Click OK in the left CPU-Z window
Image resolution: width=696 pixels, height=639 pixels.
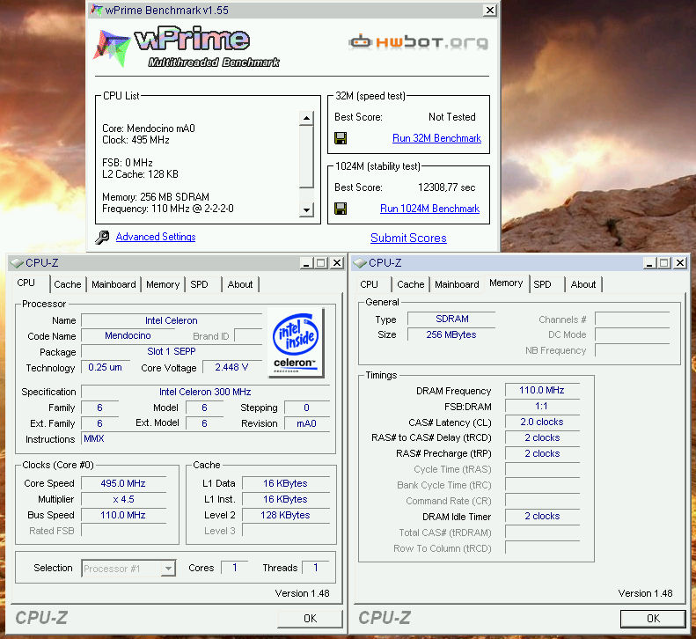310,619
